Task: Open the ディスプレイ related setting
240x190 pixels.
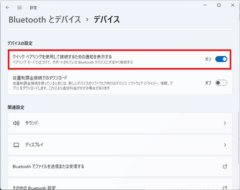Action: pos(120,145)
